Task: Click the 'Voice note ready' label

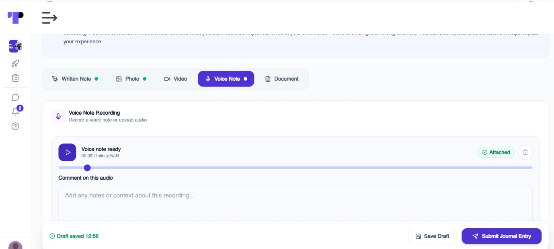Action: (x=101, y=149)
